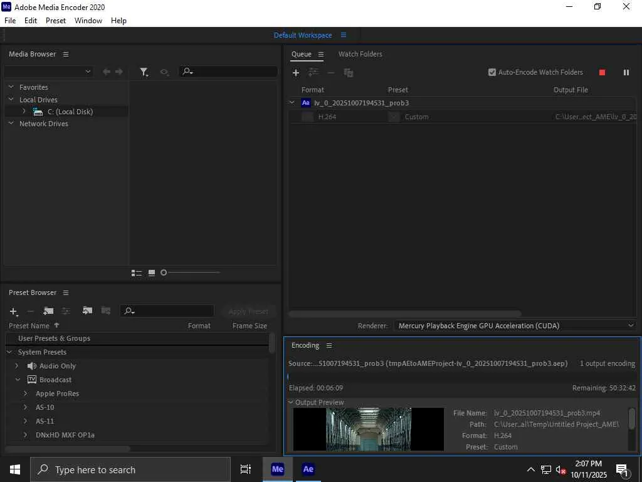Click the Media Browser search field

[228, 72]
